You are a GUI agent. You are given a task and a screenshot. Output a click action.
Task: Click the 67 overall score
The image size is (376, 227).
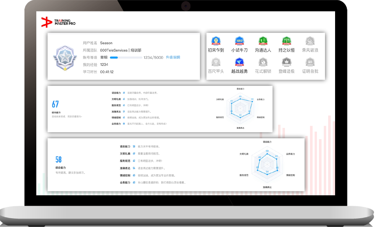point(55,104)
